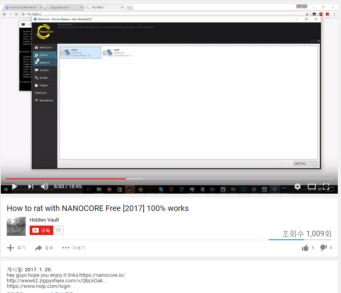Image resolution: width=341 pixels, height=293 pixels.
Task: Click the yellow NanoCore logo
Action: [45, 32]
